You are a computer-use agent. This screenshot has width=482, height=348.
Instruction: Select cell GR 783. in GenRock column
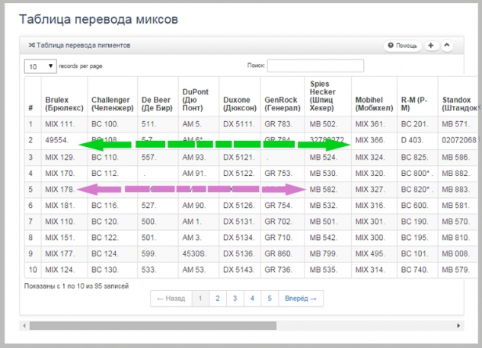click(x=282, y=125)
